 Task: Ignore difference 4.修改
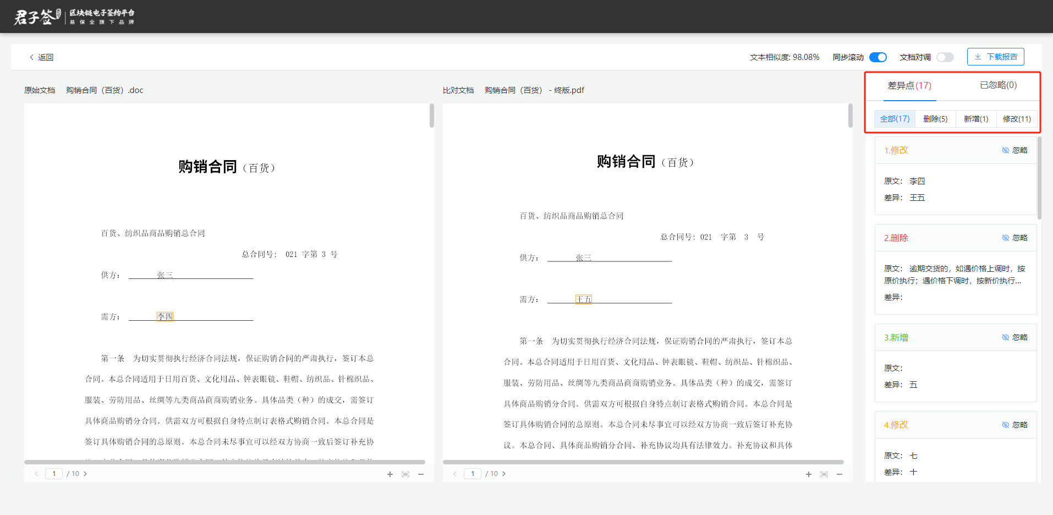click(x=1014, y=425)
